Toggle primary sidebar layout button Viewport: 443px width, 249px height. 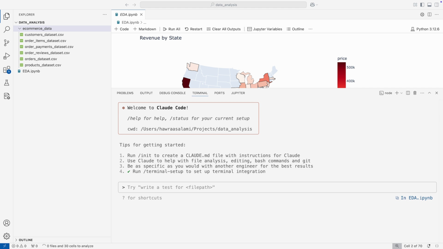click(422, 5)
